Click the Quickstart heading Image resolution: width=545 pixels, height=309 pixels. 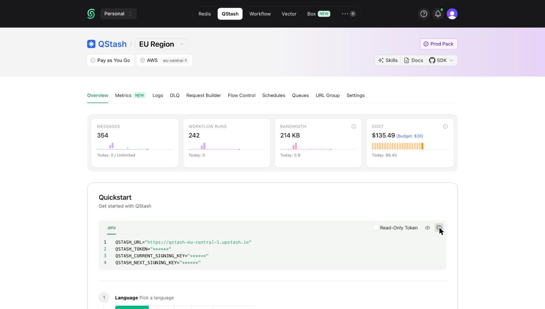pos(115,198)
